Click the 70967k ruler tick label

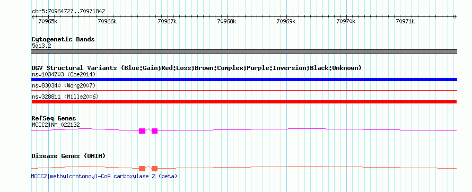[168, 21]
